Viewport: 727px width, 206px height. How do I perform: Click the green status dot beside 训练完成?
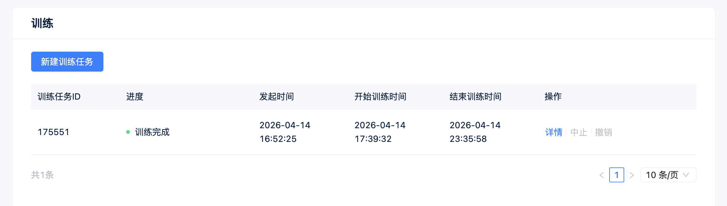point(129,132)
